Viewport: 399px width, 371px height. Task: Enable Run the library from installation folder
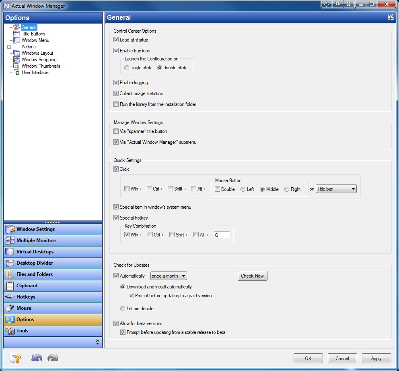point(116,104)
